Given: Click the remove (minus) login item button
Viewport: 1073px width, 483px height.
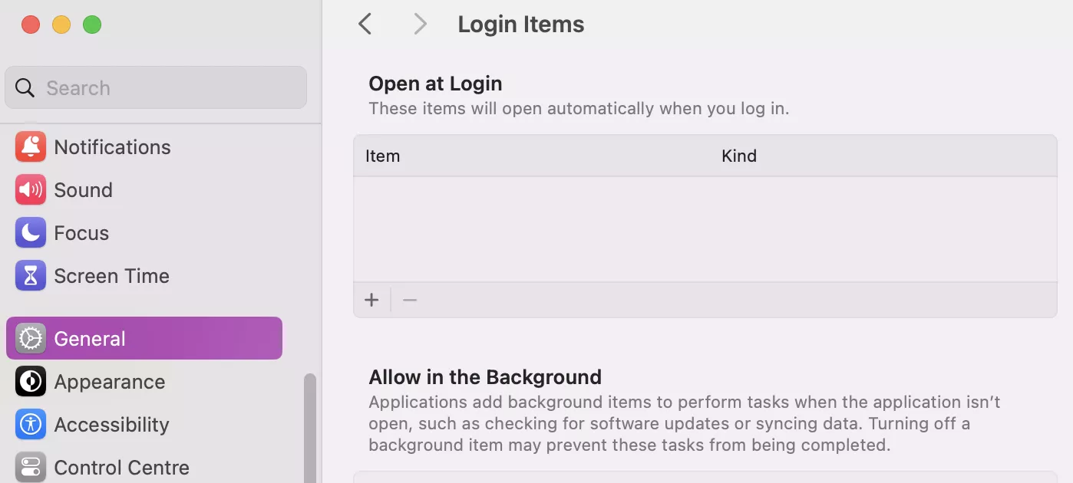Looking at the screenshot, I should coord(409,300).
